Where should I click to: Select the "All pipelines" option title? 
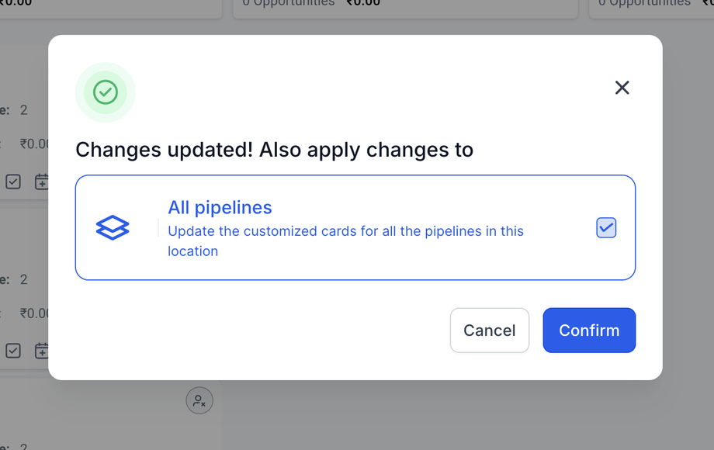(x=220, y=208)
